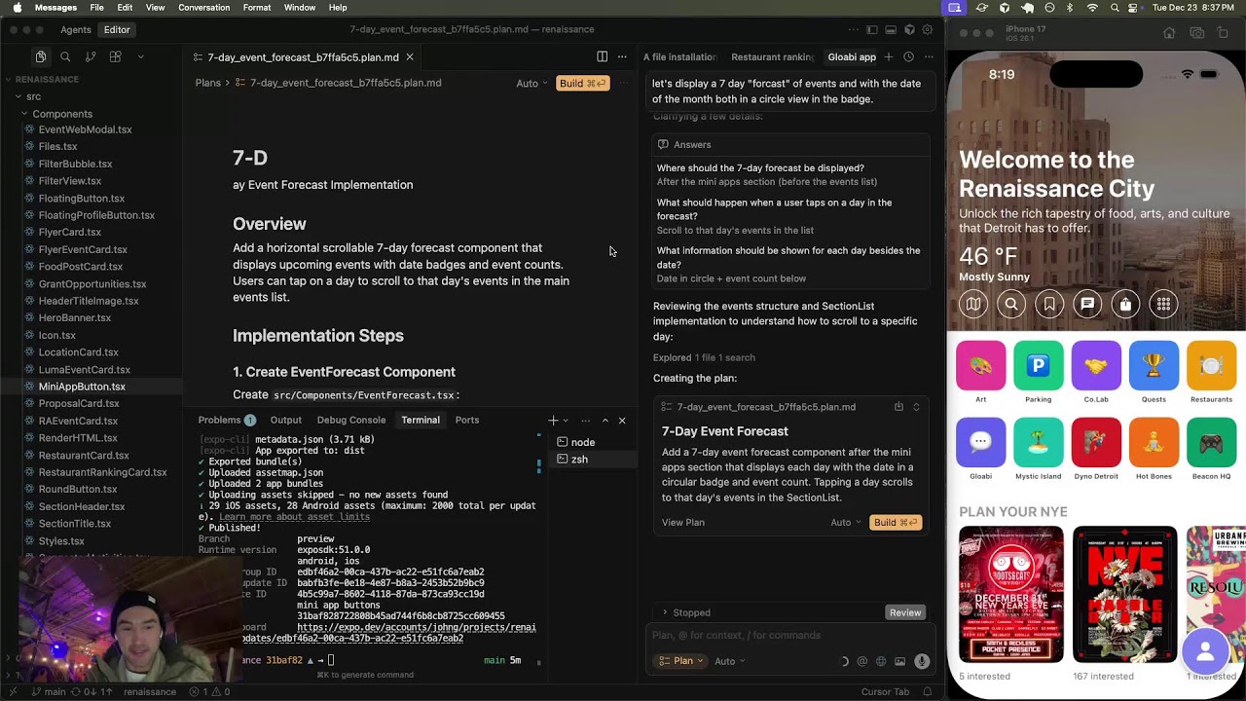Switch to the Editor mode
1246x701 pixels.
point(117,29)
